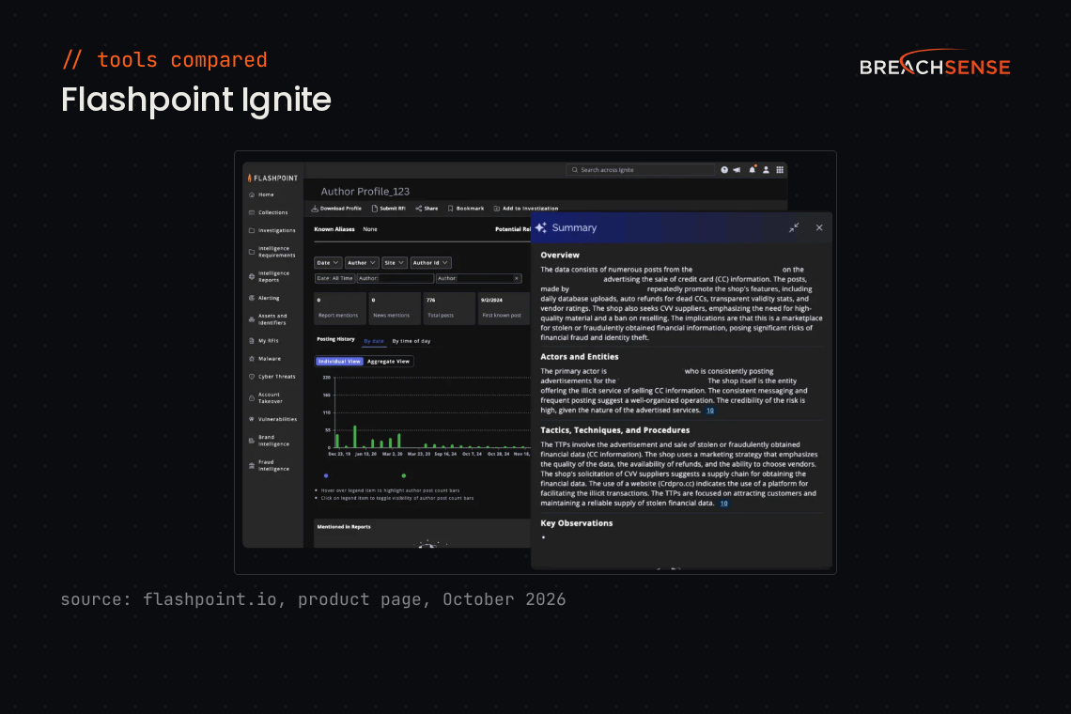Image resolution: width=1071 pixels, height=714 pixels.
Task: Open Malware section in sidebar
Action: 265,358
